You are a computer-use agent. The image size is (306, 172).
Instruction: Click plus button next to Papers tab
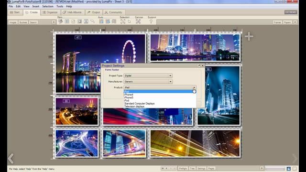coord(295,22)
